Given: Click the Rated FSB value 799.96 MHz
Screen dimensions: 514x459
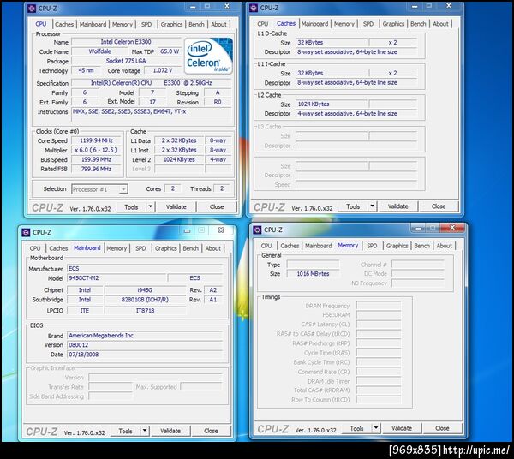Looking at the screenshot, I should pos(96,169).
